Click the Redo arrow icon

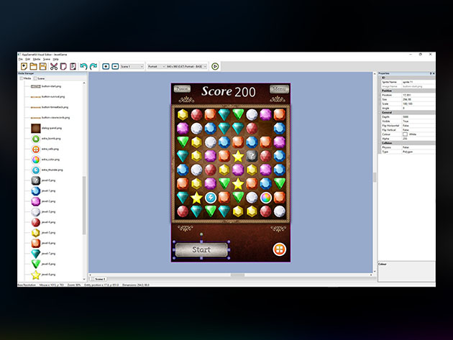(93, 66)
